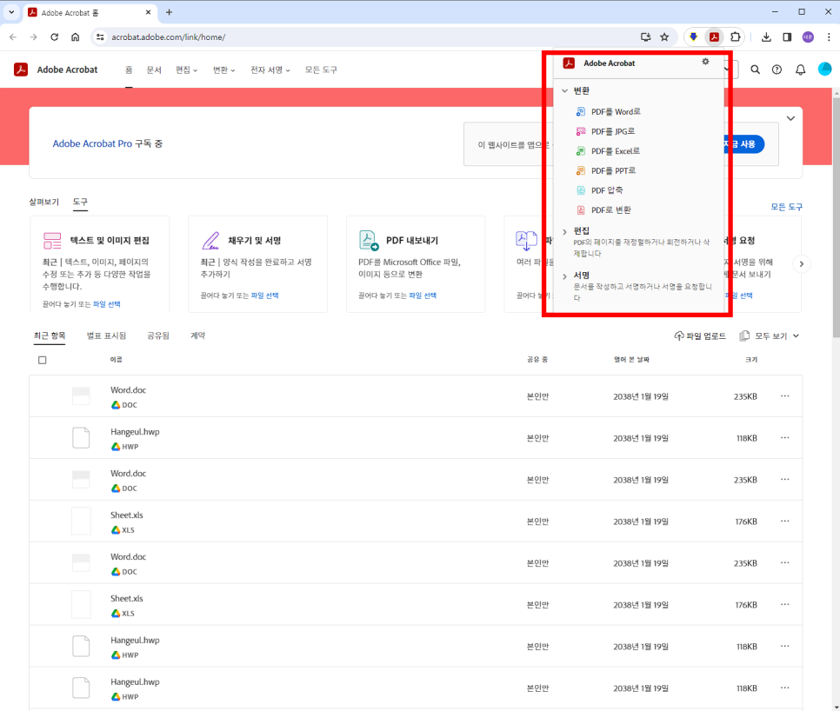This screenshot has height=711, width=840.
Task: Open 채우기 및 서명 tool card
Action: [257, 264]
